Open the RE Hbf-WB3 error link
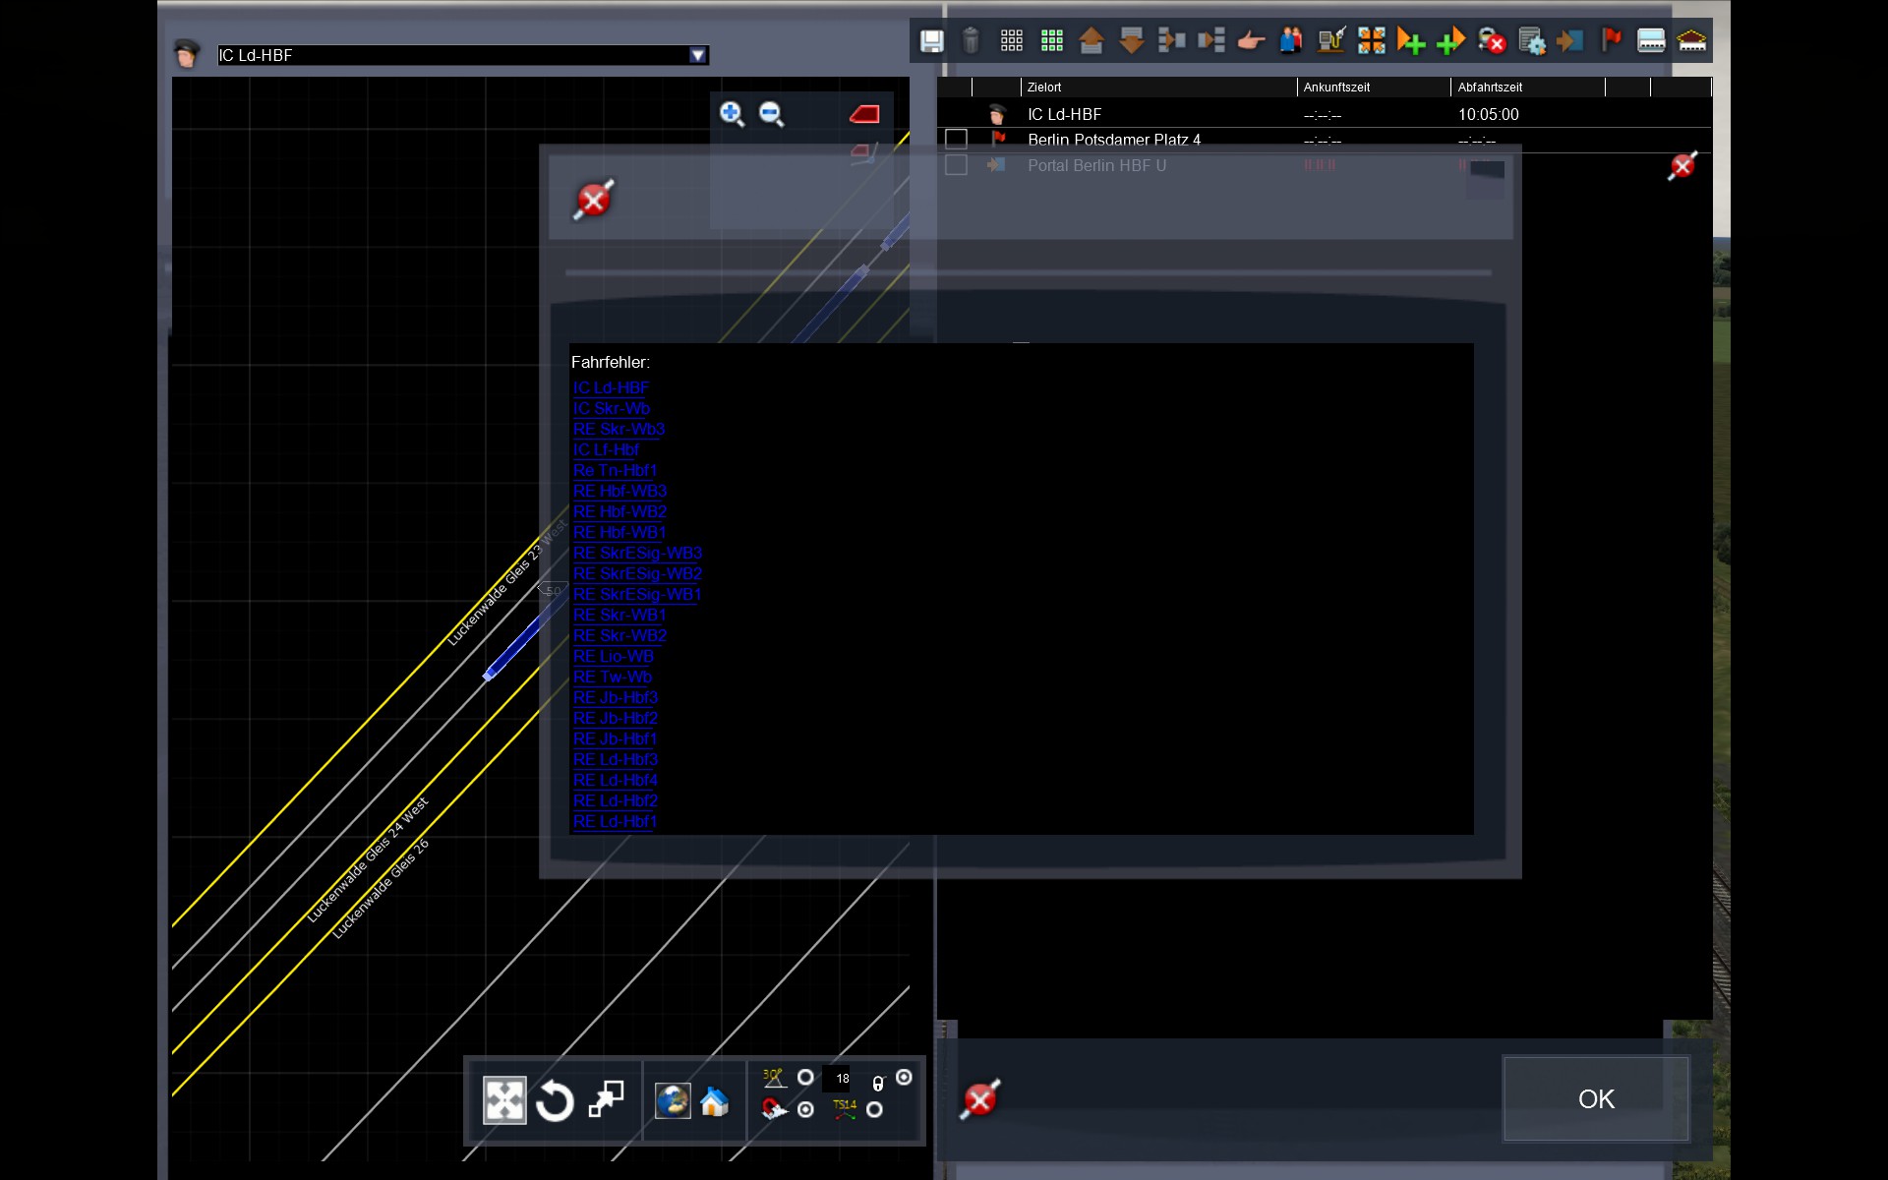Screen dimensions: 1888x1180 point(619,491)
